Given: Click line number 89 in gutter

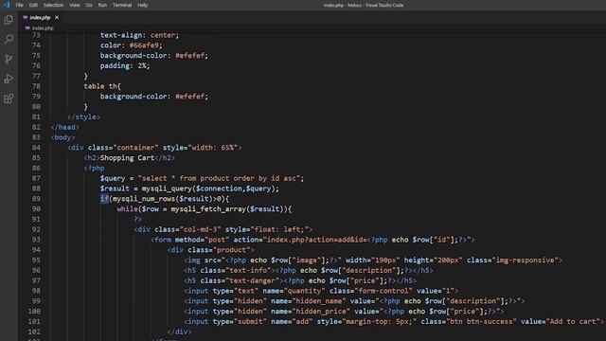Looking at the screenshot, I should (x=36, y=199).
